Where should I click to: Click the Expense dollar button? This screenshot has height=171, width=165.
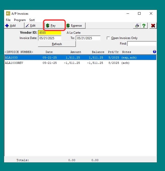76,26
